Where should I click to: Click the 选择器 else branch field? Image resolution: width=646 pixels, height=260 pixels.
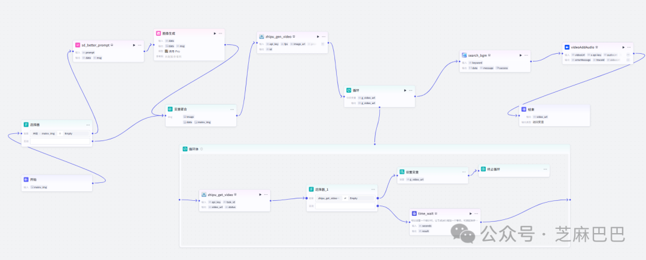60,141
